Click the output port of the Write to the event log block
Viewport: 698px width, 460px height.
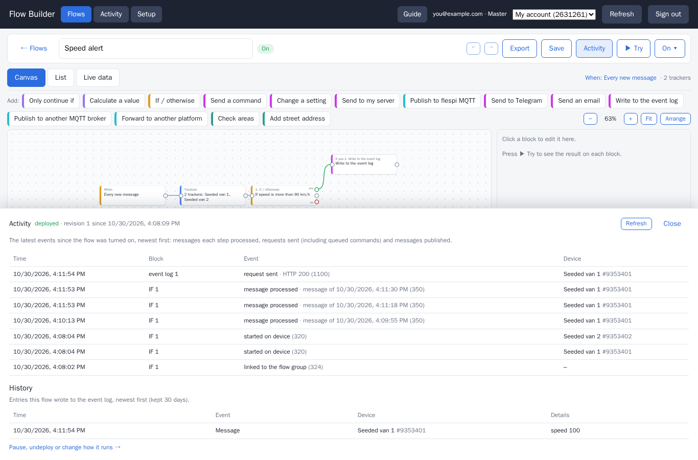(x=397, y=165)
